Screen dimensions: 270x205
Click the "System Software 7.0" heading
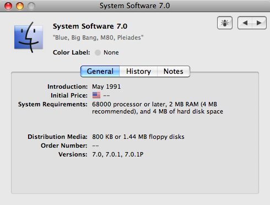coord(90,26)
